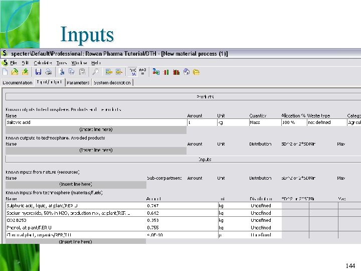Open the Salicylic acid unit kg field
361x271 pixels.
(x=233, y=122)
